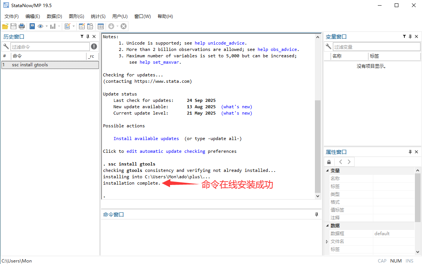
Task: Toggle the error-only exclamation icon in history
Action: [x=94, y=46]
